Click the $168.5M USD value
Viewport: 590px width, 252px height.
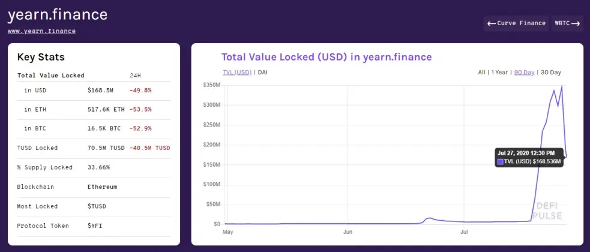click(100, 90)
